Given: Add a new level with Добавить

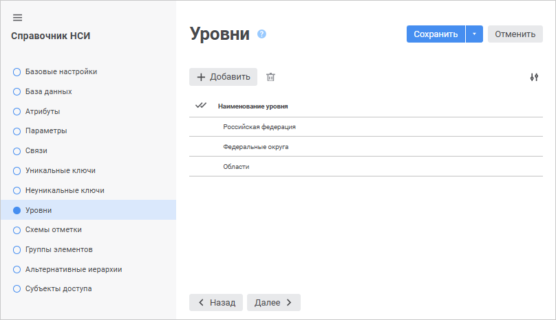Looking at the screenshot, I should [x=223, y=77].
